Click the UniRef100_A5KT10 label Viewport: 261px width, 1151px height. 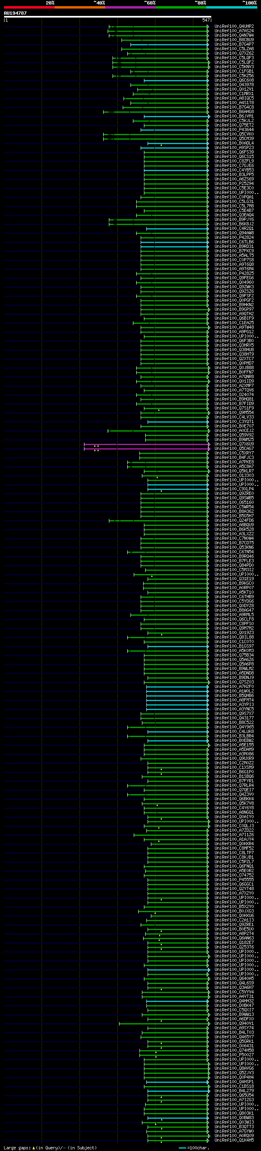(234, 592)
